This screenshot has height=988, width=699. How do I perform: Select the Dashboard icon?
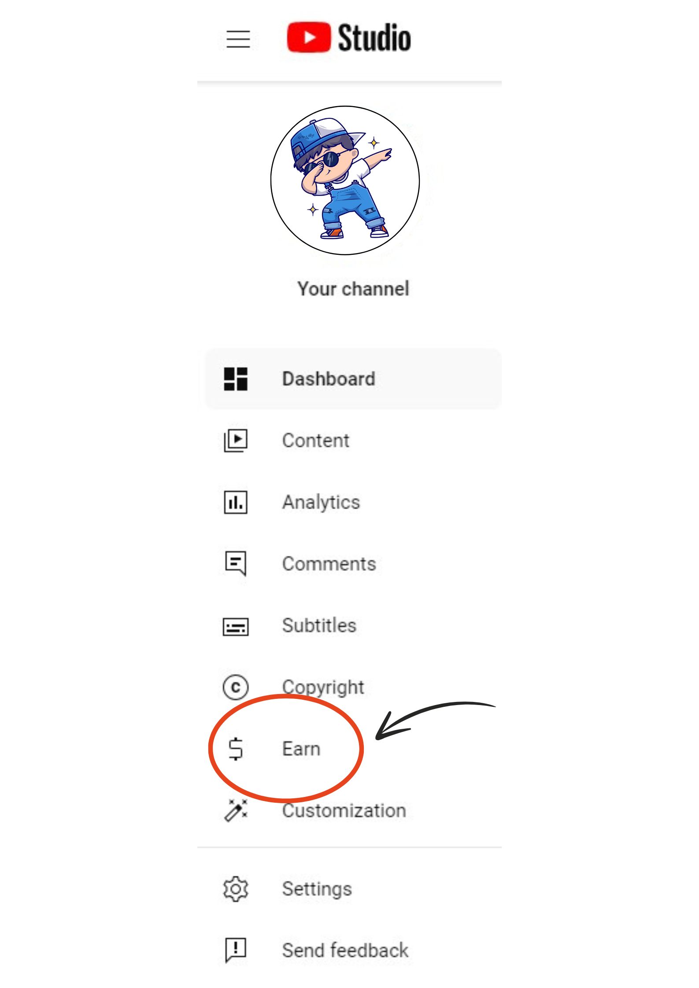pyautogui.click(x=235, y=379)
